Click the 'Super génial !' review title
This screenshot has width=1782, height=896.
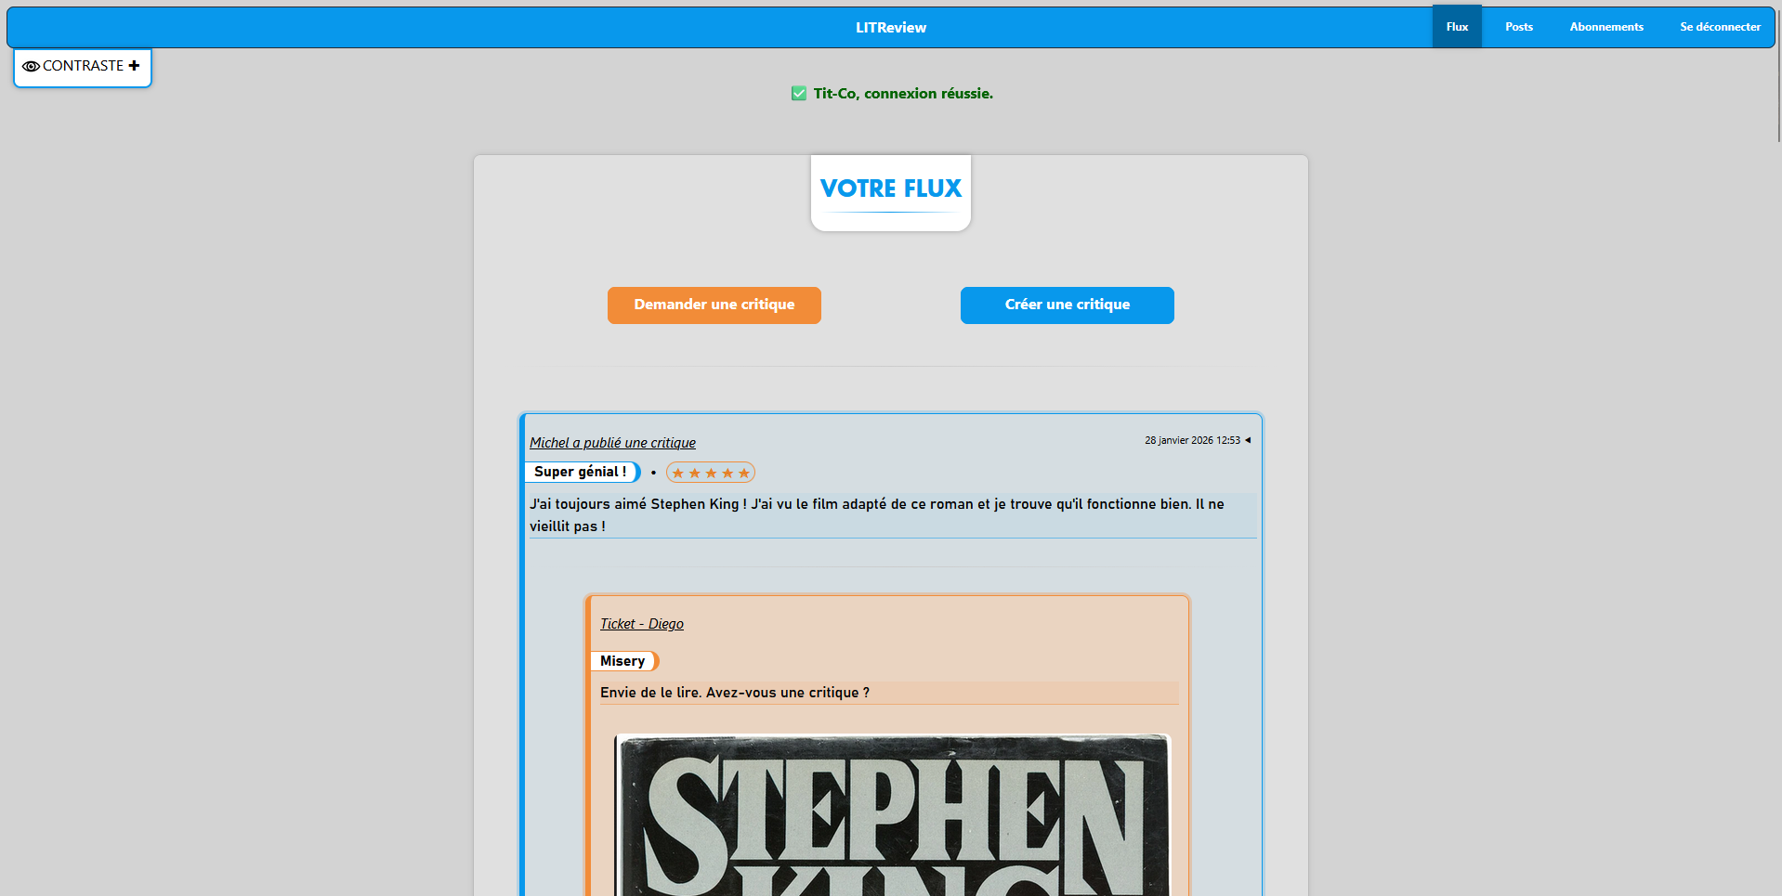click(581, 472)
